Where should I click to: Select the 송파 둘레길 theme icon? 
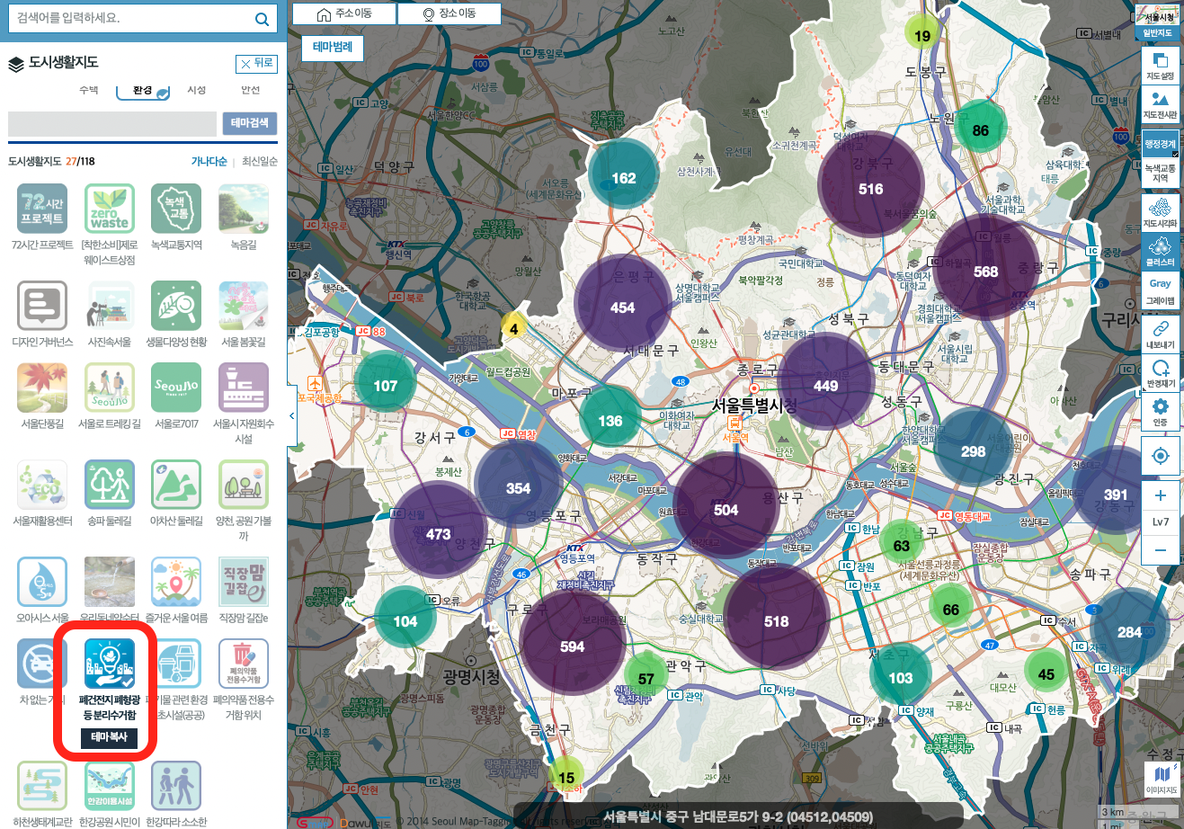tap(110, 485)
